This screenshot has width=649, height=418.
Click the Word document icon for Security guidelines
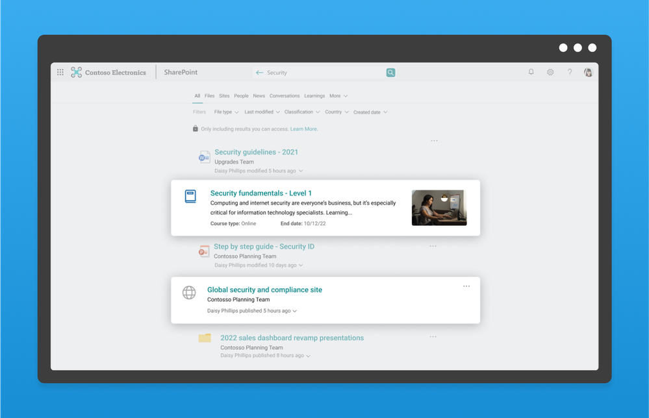point(204,156)
